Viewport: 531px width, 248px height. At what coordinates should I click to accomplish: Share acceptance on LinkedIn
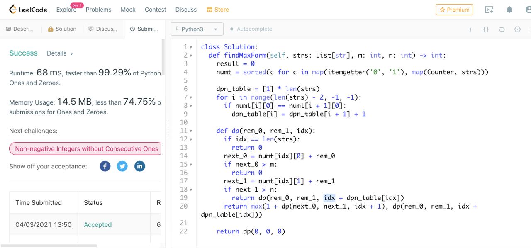point(140,166)
